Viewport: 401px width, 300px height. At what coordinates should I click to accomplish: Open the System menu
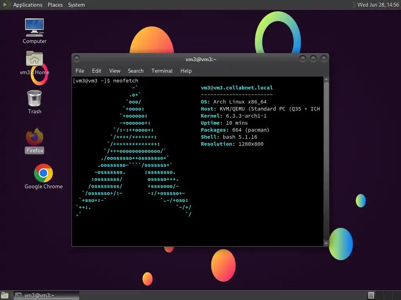[x=76, y=5]
